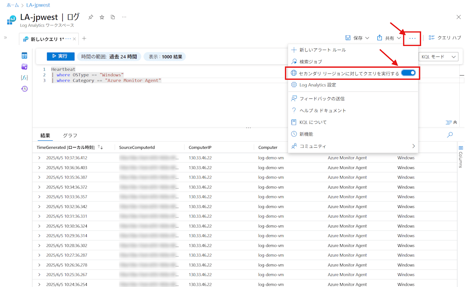The width and height of the screenshot is (467, 287).
Task: Click query line 1 Heartbeat in editor
Action: click(63, 69)
